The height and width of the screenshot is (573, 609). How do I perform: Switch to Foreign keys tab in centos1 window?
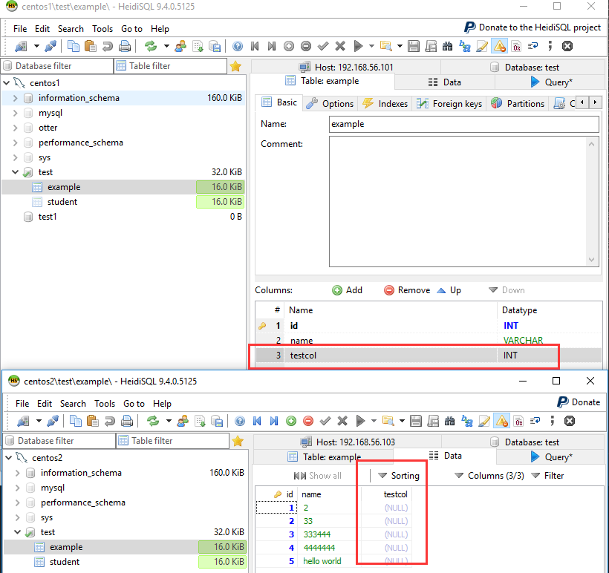[x=449, y=104]
